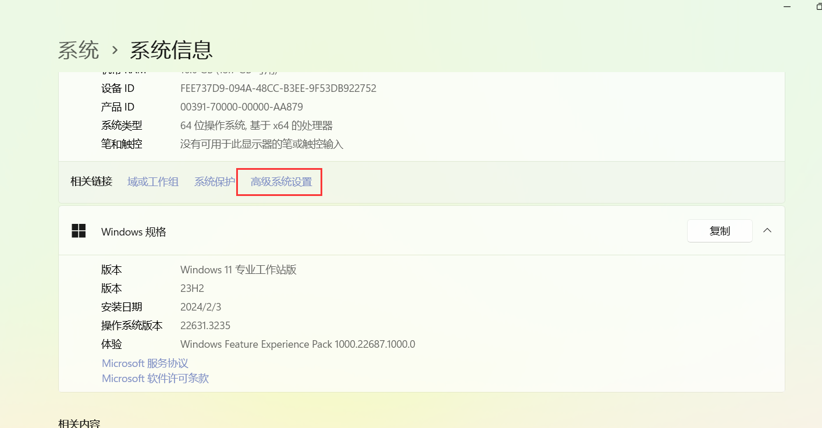822x428 pixels.
Task: Click the 体验 label
Action: [112, 344]
